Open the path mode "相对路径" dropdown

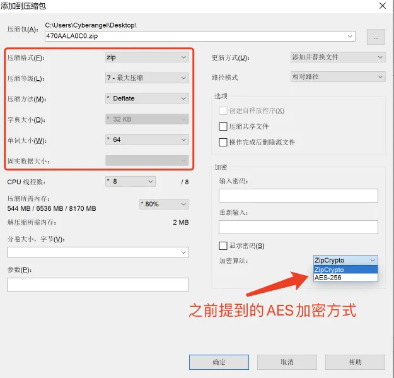coord(338,76)
